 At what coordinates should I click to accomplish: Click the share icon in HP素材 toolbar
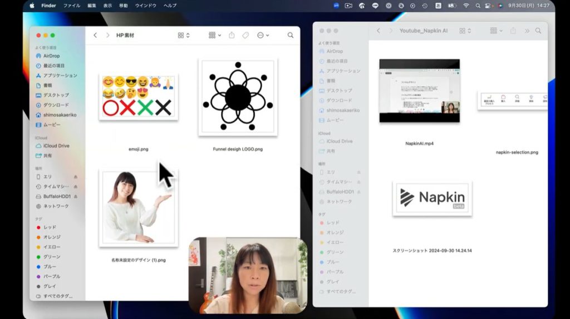(x=232, y=35)
